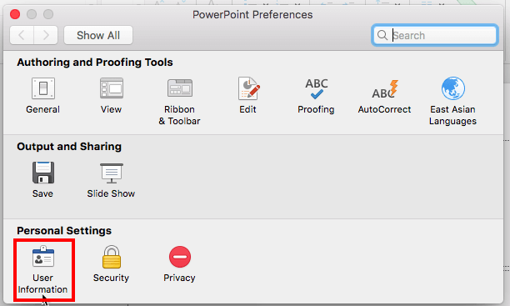Open Slide Show preferences
The image size is (510, 306).
click(x=111, y=180)
